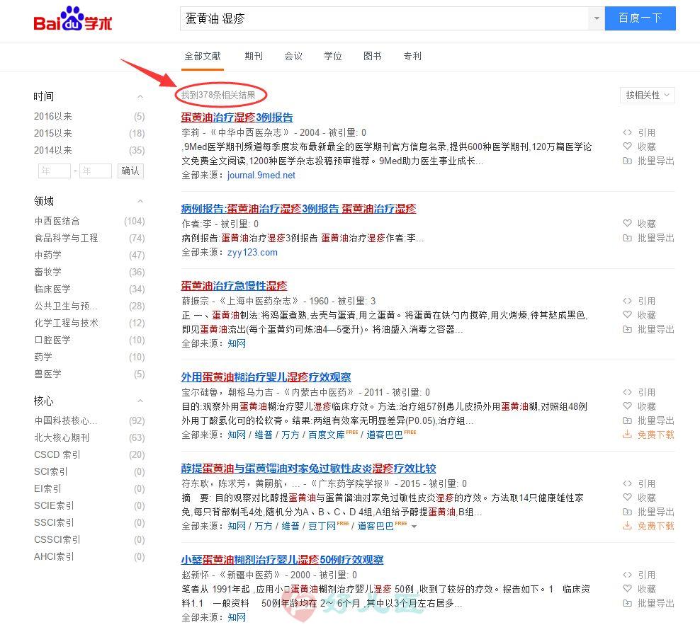Filter by 兽医学 field
The width and height of the screenshot is (700, 625).
click(47, 374)
